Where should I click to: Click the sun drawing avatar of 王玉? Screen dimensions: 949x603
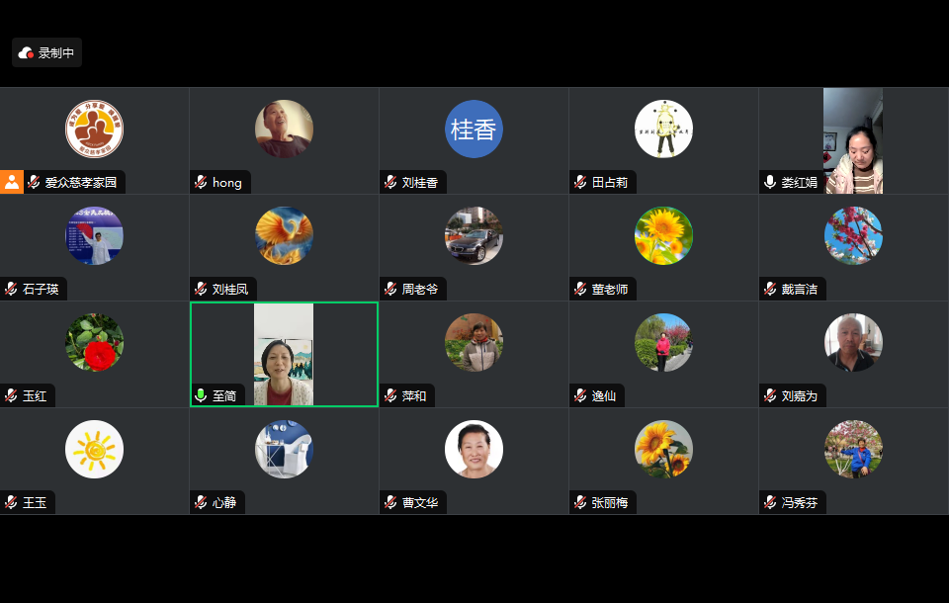95,449
